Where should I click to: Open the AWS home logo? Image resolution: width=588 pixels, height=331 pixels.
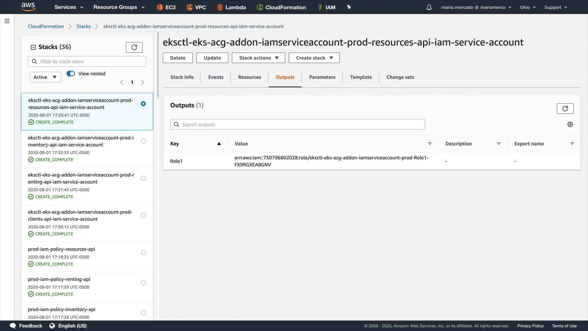pyautogui.click(x=28, y=7)
